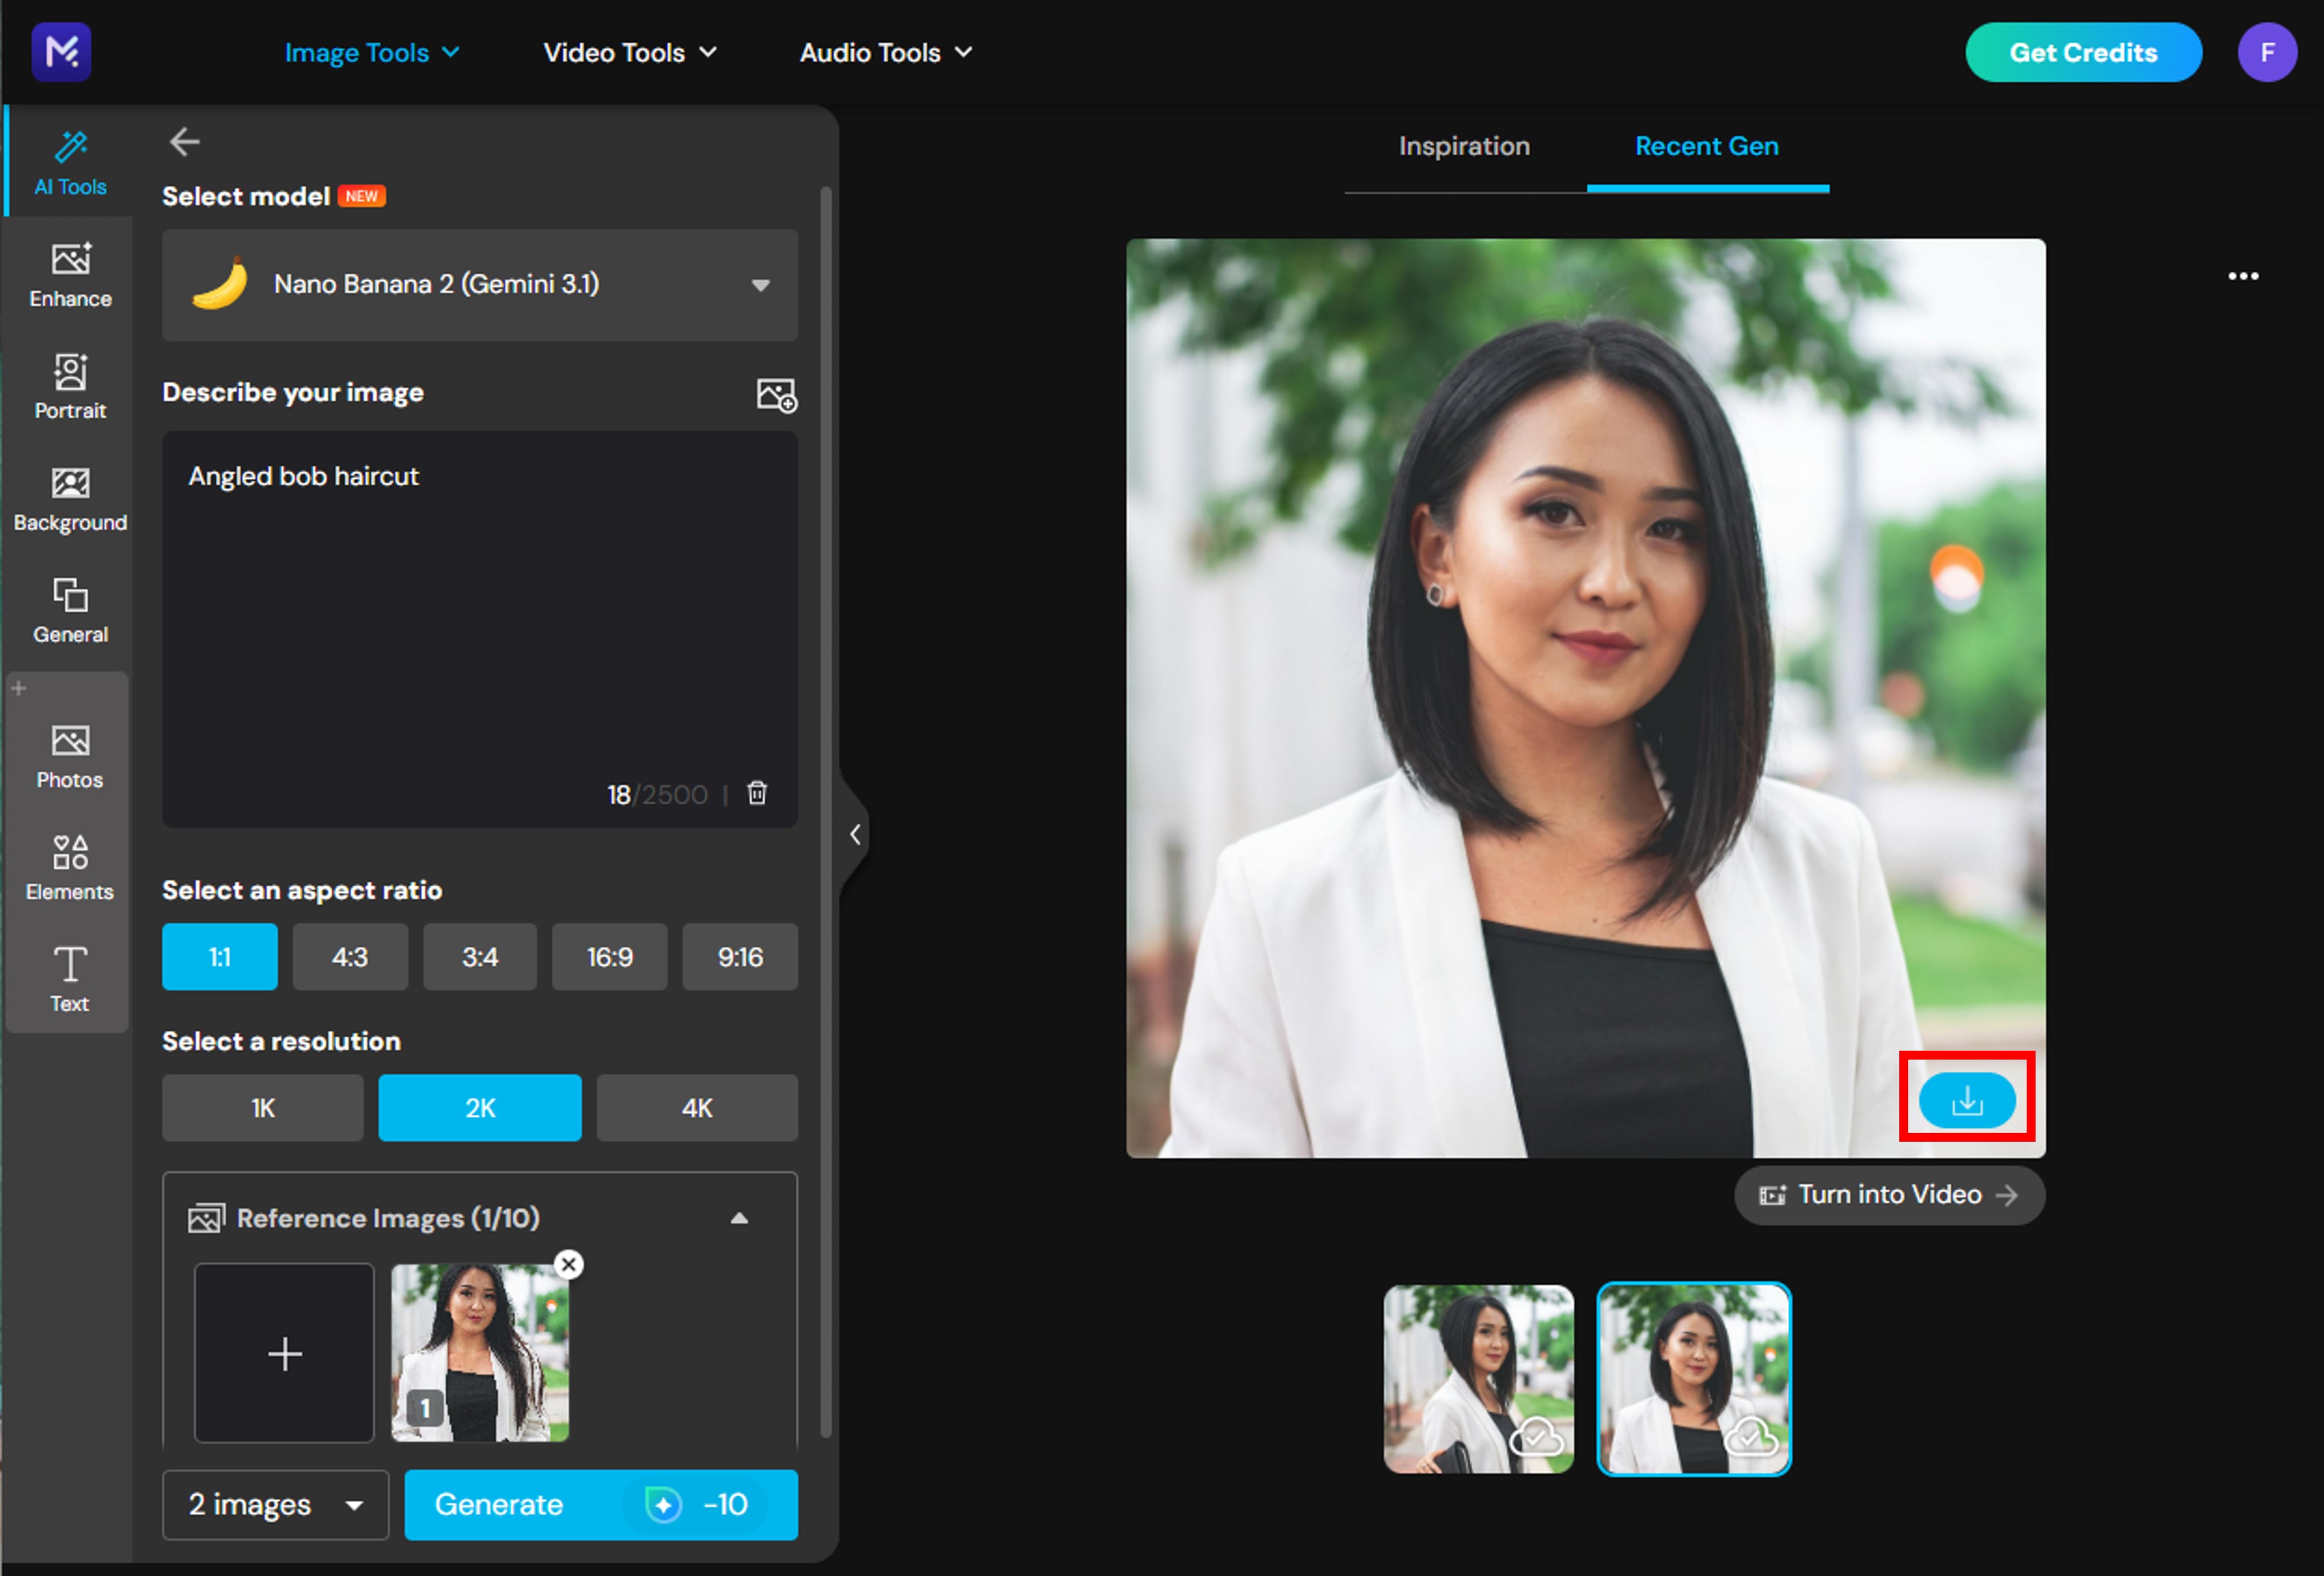Collapse the left panel with the chevron handle
The width and height of the screenshot is (2324, 1576).
855,834
